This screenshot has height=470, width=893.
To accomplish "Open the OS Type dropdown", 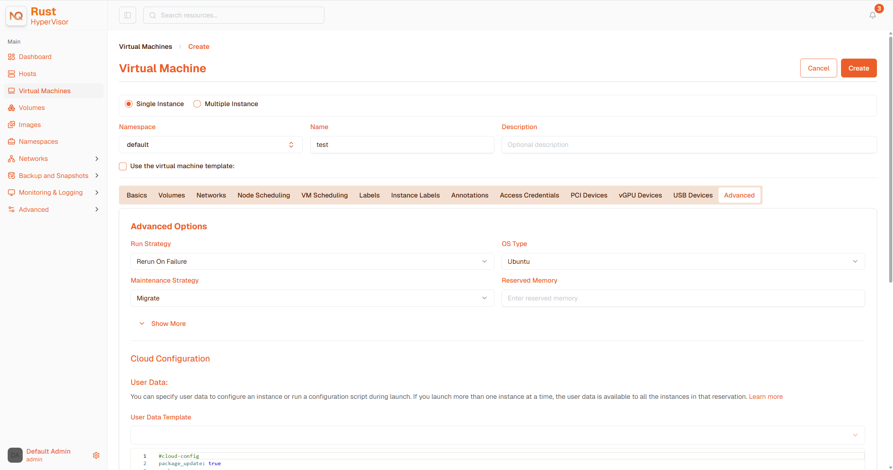I will point(683,261).
